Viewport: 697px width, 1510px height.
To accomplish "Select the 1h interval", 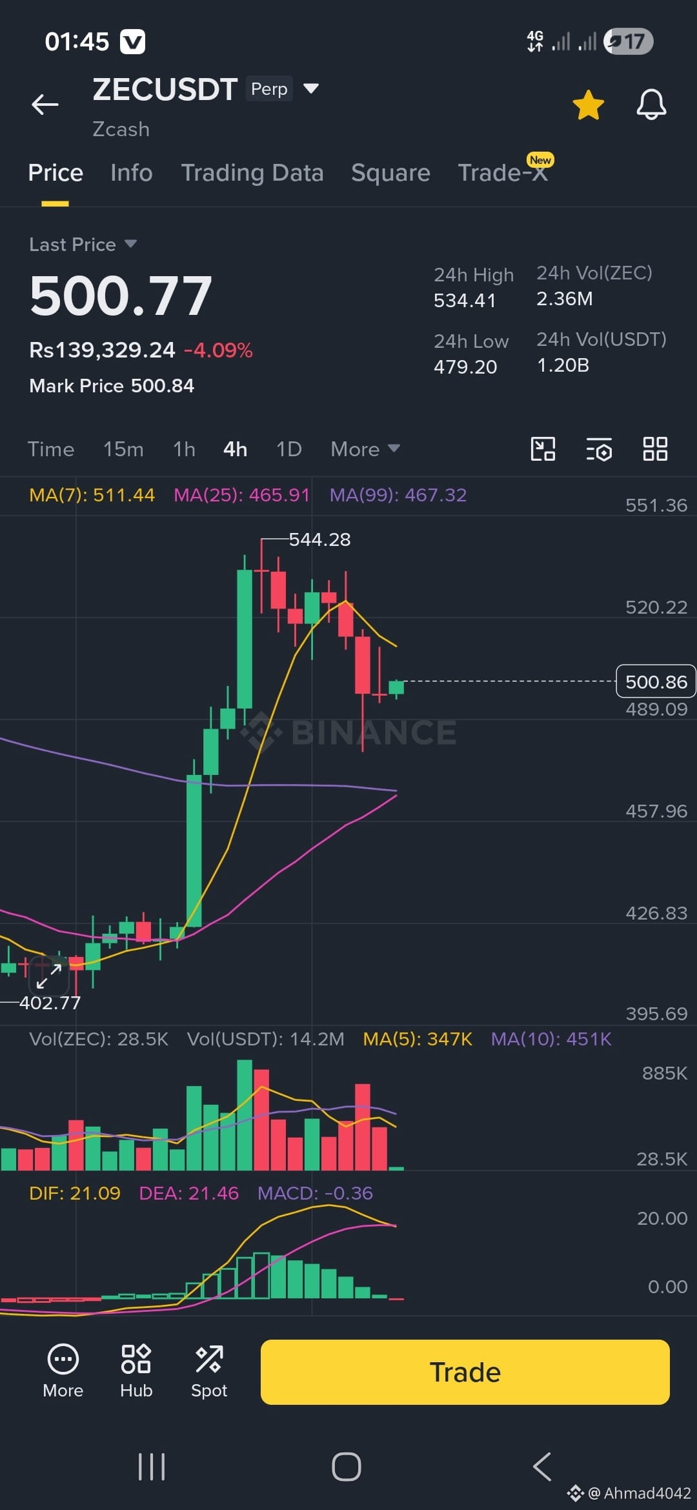I will (x=184, y=449).
